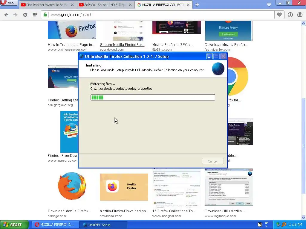
Task: Click the orange magnifier tray icon
Action: [x=284, y=225]
